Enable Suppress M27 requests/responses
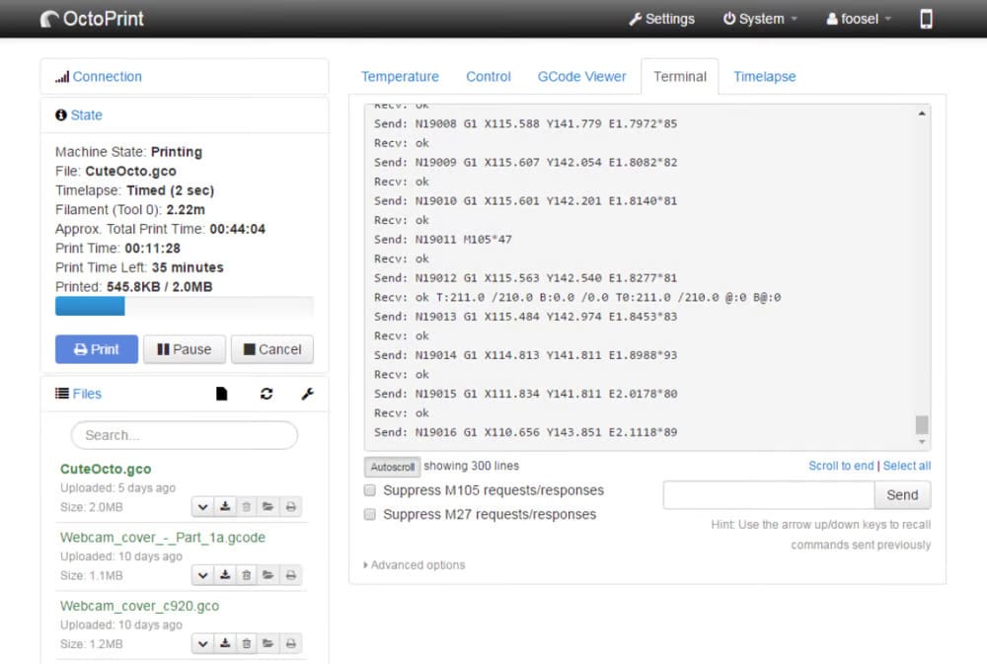Viewport: 987px width, 664px height. (370, 515)
